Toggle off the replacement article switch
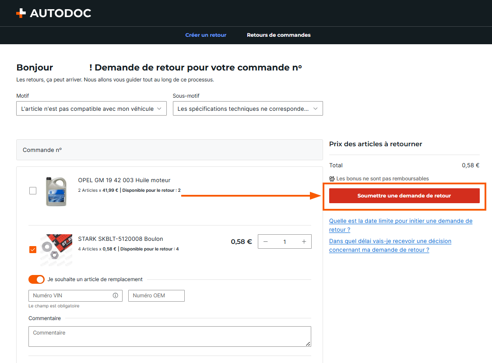 tap(36, 279)
